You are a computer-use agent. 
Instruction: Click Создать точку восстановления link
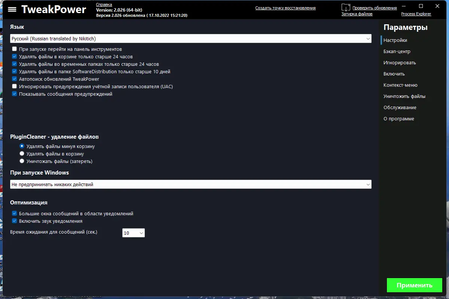pyautogui.click(x=285, y=8)
